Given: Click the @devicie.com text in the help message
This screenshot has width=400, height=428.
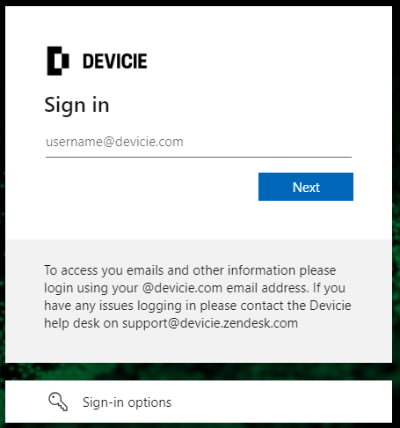Looking at the screenshot, I should click(x=182, y=288).
